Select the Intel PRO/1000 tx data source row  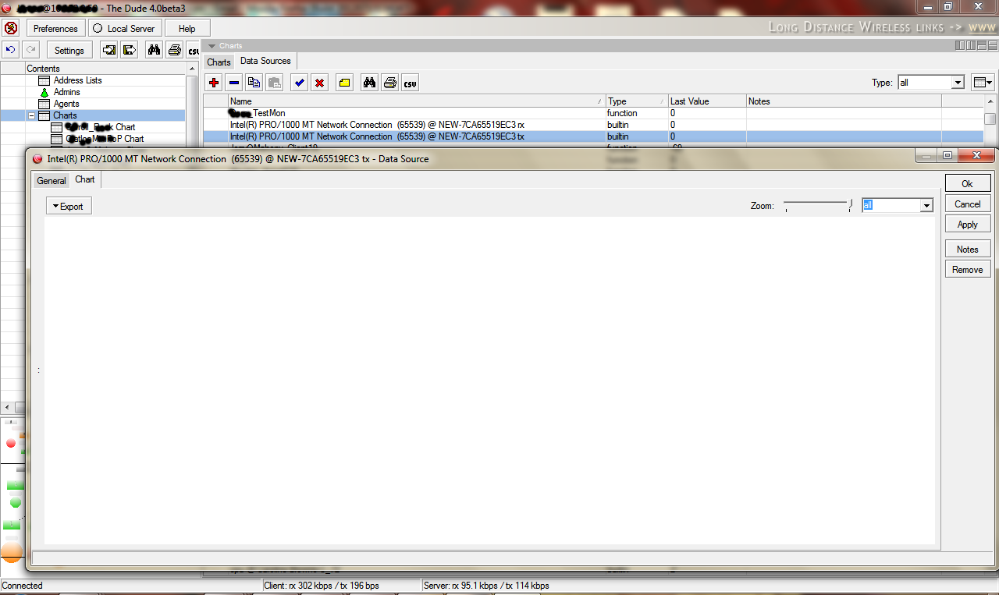coord(593,136)
